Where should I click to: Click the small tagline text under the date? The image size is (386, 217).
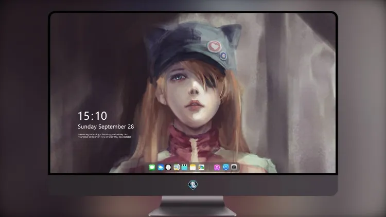105,136
